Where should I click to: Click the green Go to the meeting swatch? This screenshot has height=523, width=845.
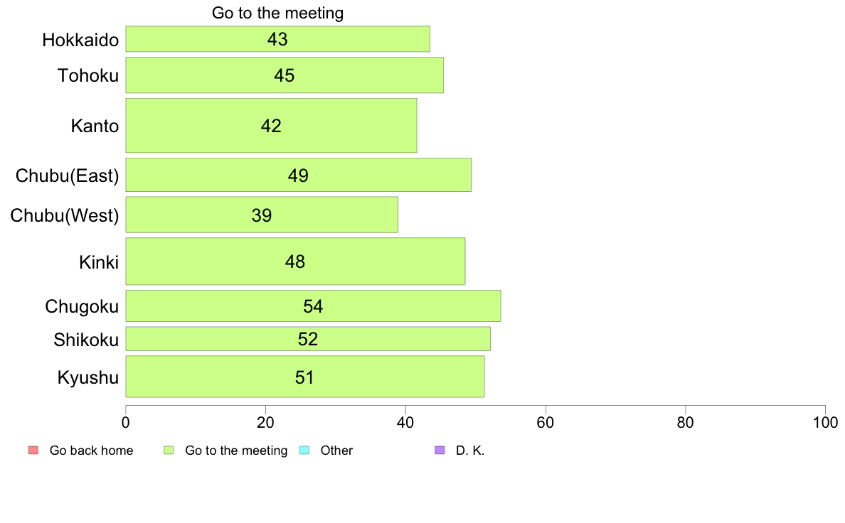point(169,451)
